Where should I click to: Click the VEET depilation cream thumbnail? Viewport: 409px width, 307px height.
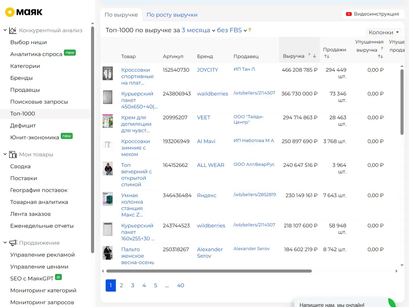tap(108, 121)
